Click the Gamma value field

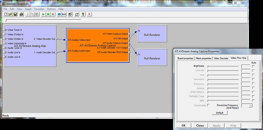pos(246,88)
